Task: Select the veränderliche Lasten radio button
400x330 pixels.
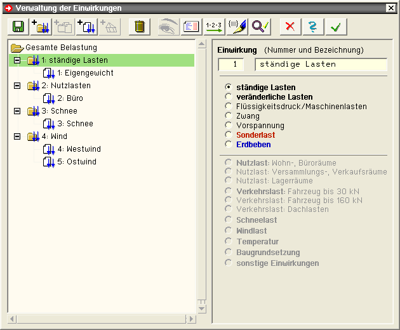Action: pos(229,97)
